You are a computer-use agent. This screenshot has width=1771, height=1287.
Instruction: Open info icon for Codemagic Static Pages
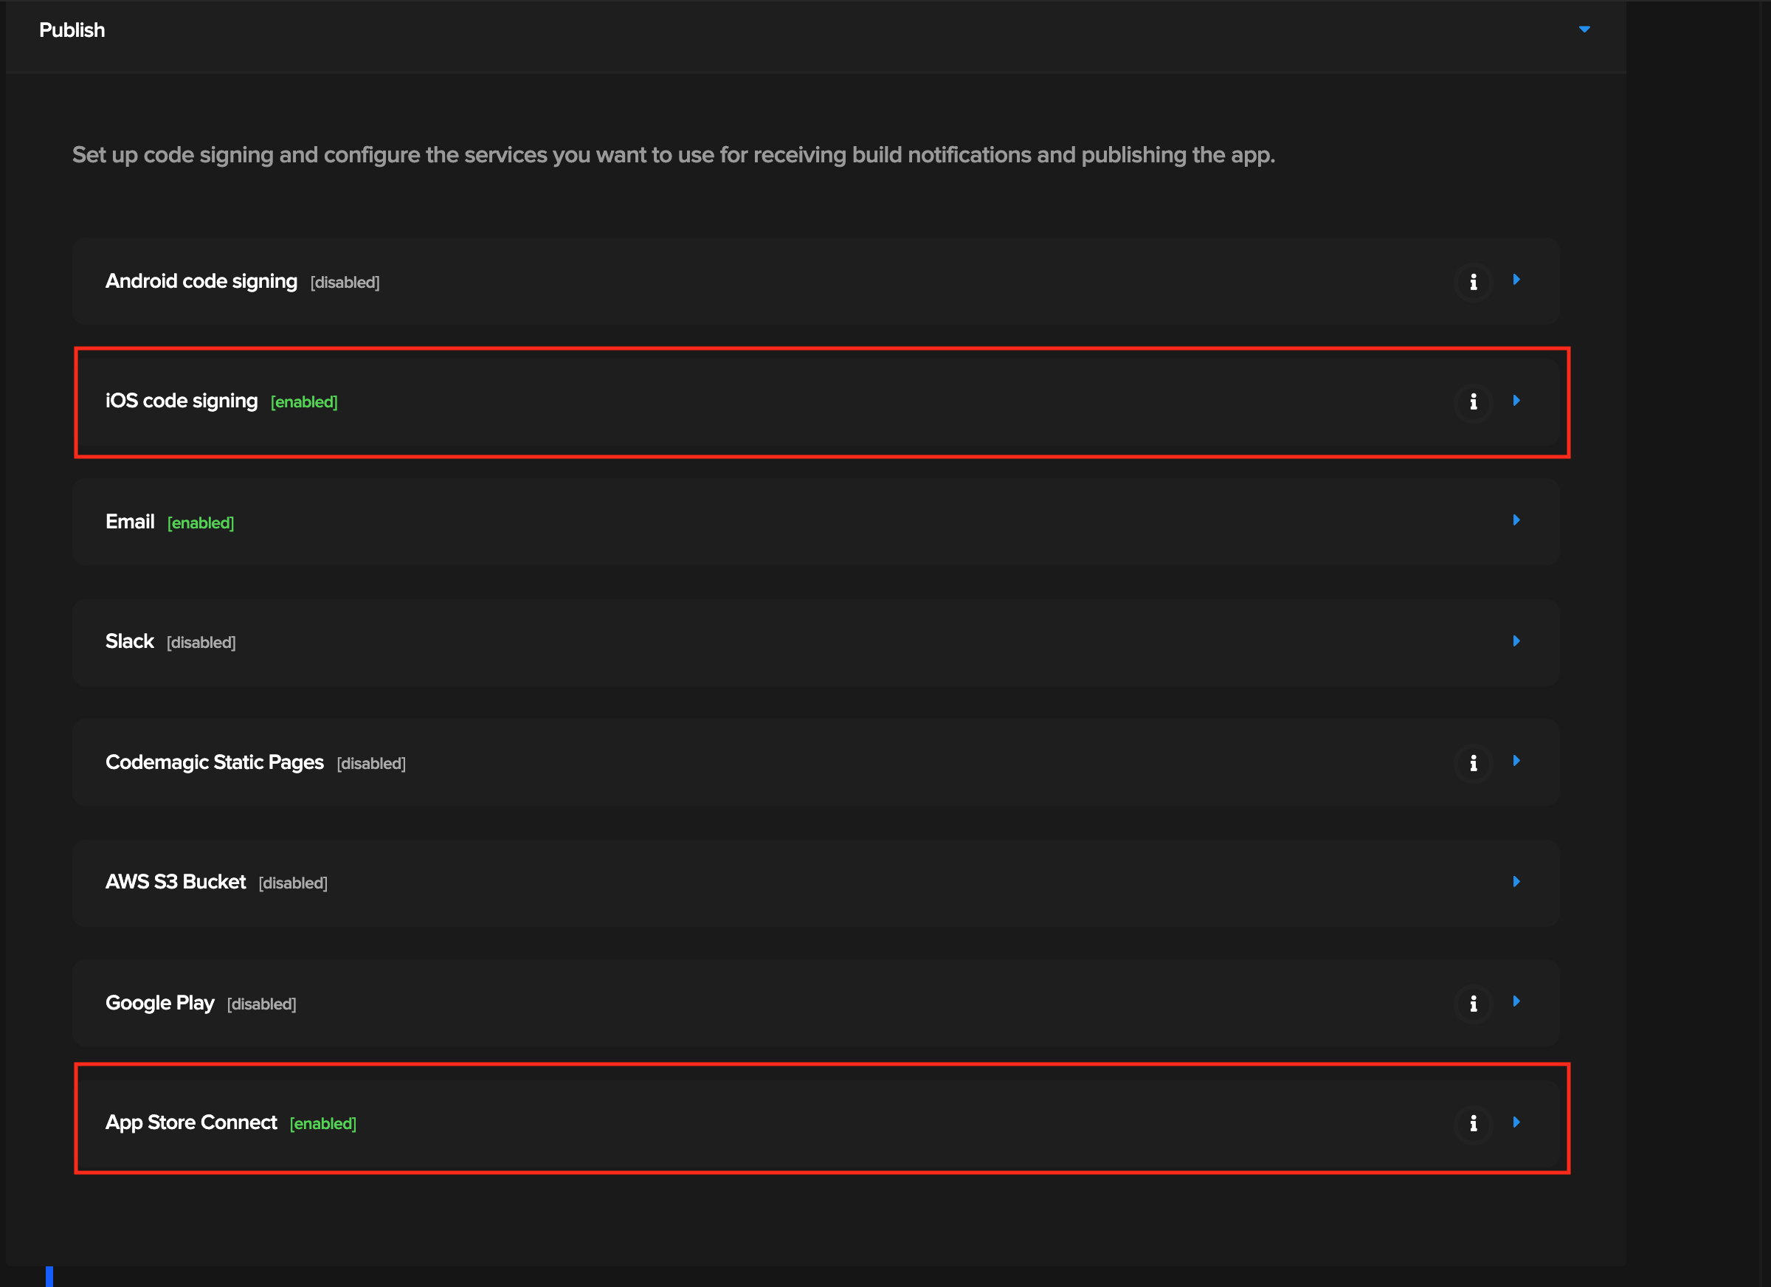pyautogui.click(x=1473, y=763)
